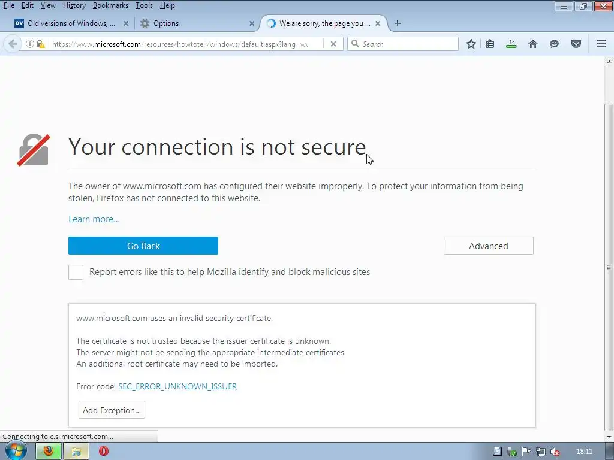Click the Firefox taskbar icon
The height and width of the screenshot is (460, 614).
[x=49, y=452]
